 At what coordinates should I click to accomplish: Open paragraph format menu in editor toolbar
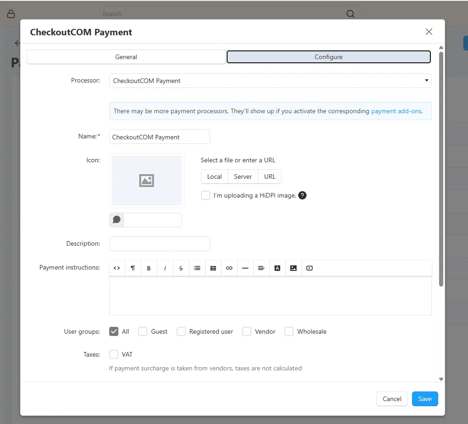coord(133,268)
